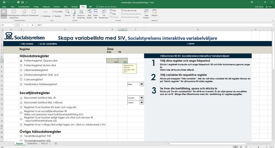The height and width of the screenshot is (148, 275).
Task: Open the Individ dropdown
Action: [x=142, y=102]
